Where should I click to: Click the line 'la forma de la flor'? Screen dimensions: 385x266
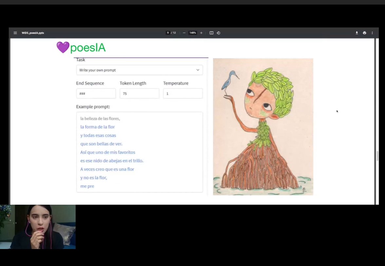pyautogui.click(x=98, y=127)
